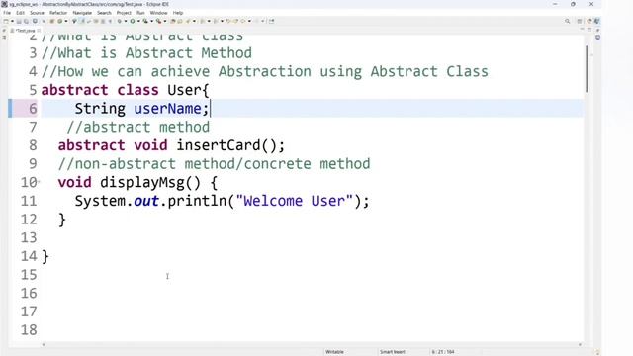Expand the External Tools dropdown arrow
The width and height of the screenshot is (633, 356).
(x=165, y=21)
